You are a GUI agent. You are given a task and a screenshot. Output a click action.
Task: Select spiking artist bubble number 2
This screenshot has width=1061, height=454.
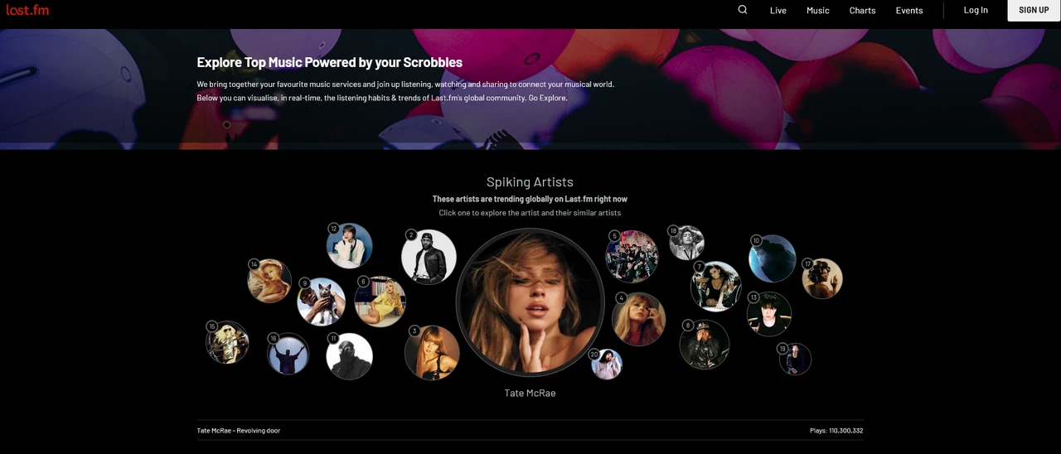pyautogui.click(x=429, y=257)
